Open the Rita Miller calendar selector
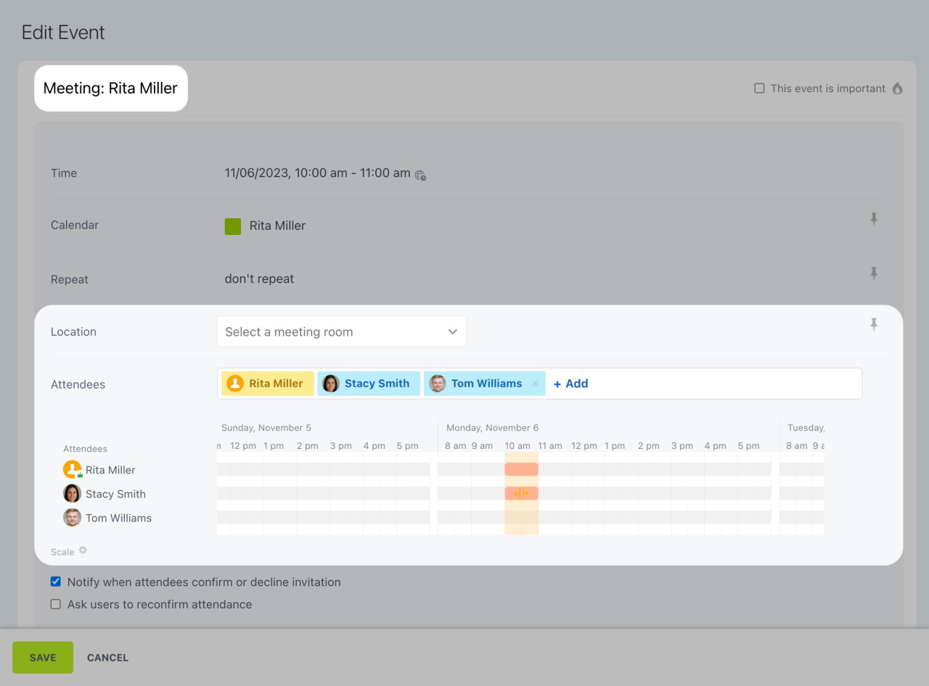 pos(277,226)
